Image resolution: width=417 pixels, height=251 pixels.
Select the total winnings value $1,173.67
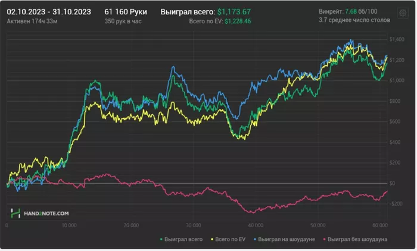tap(234, 12)
